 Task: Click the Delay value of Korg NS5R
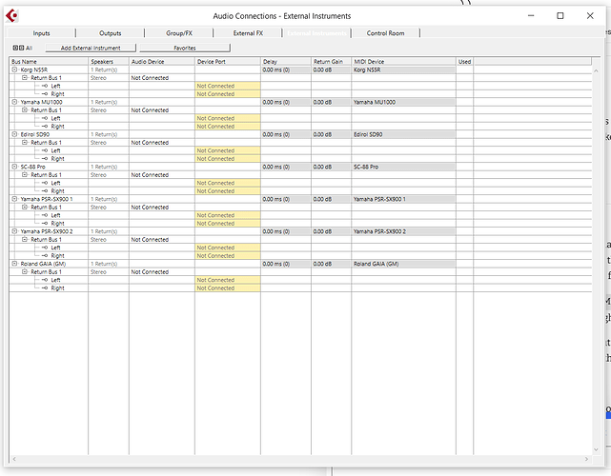(286, 69)
